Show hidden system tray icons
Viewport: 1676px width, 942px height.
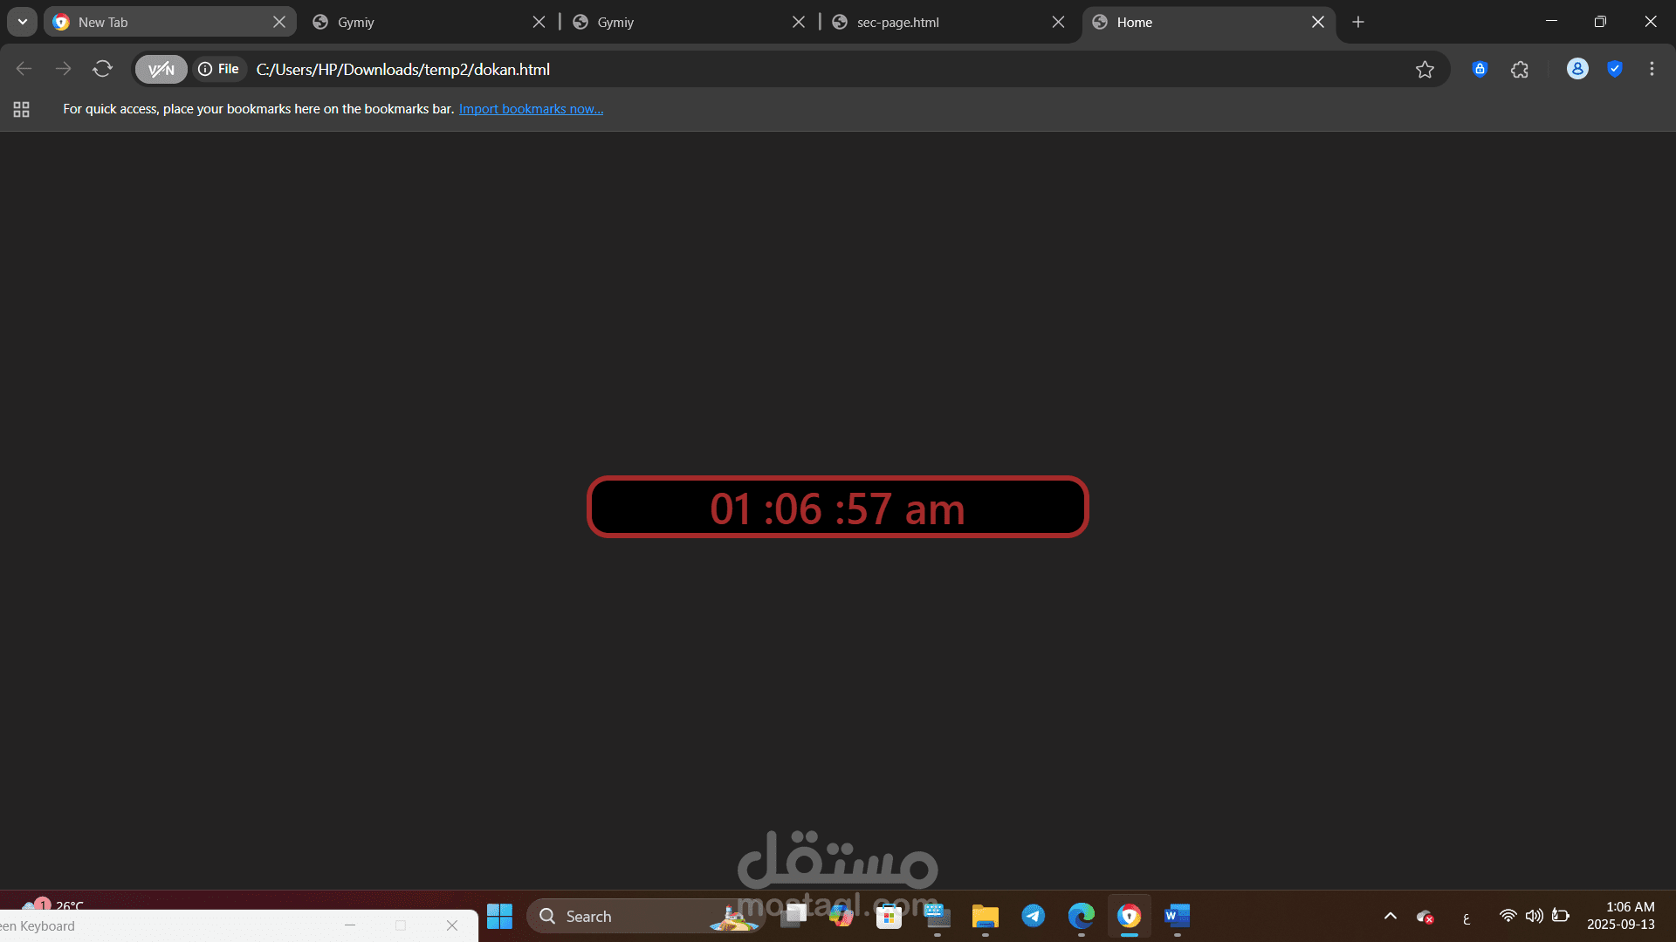(1391, 916)
